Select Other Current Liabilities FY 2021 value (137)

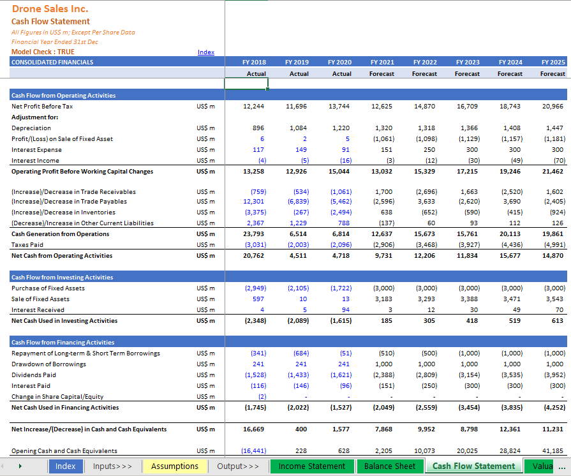(385, 223)
